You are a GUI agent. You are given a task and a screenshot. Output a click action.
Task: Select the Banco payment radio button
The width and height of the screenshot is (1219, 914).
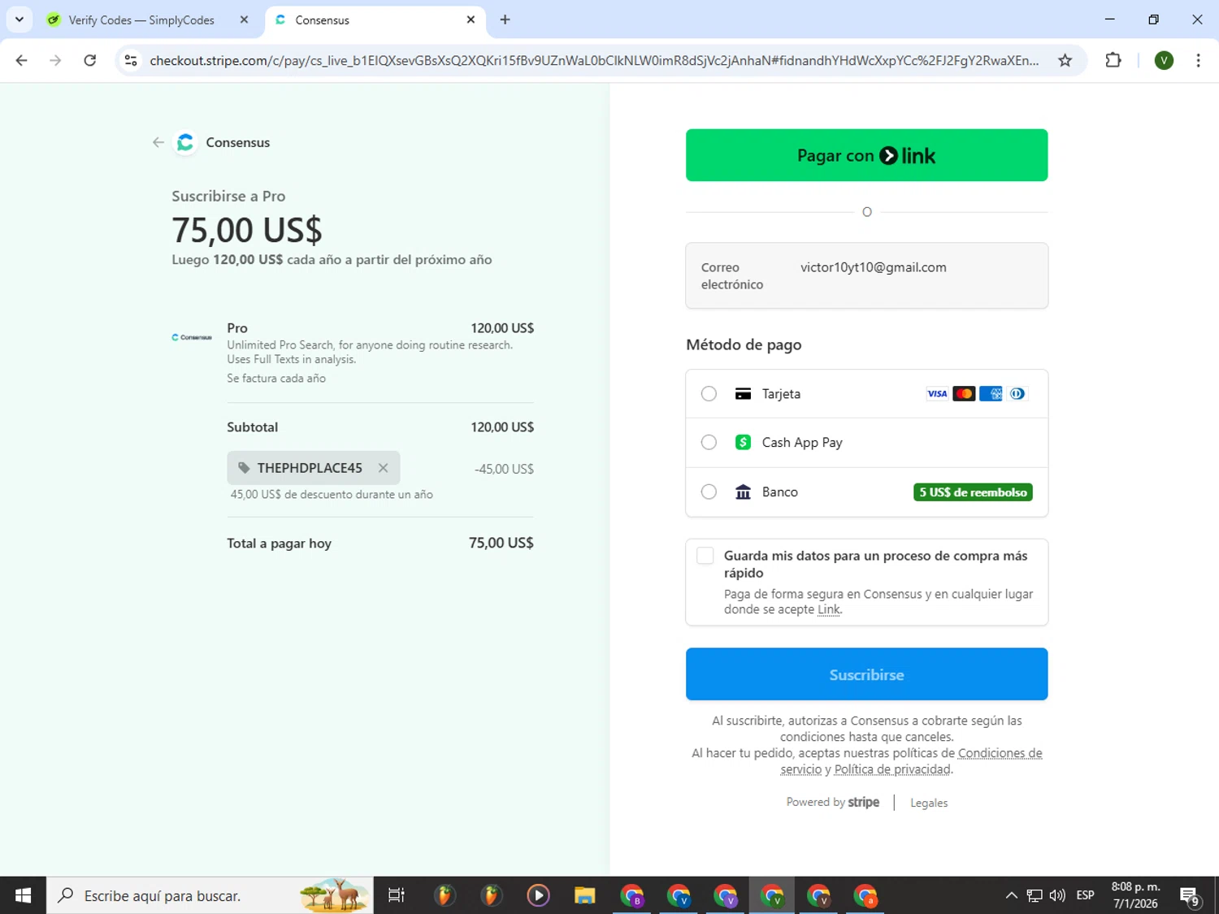[709, 492]
